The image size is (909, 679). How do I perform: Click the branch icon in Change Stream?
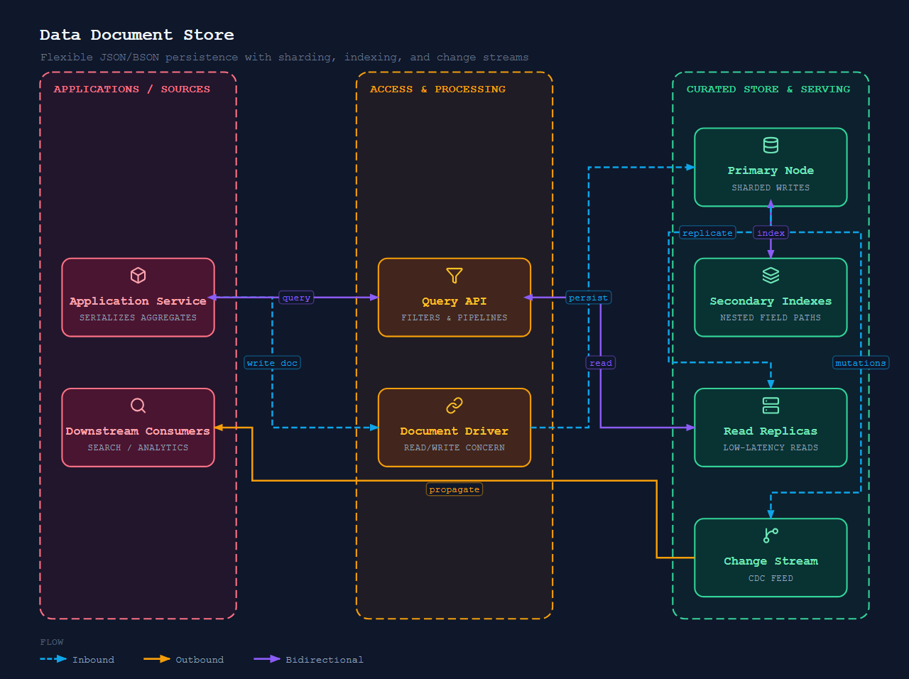771,536
